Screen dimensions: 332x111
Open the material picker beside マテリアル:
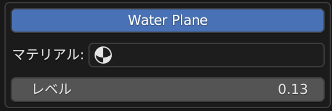[206, 55]
